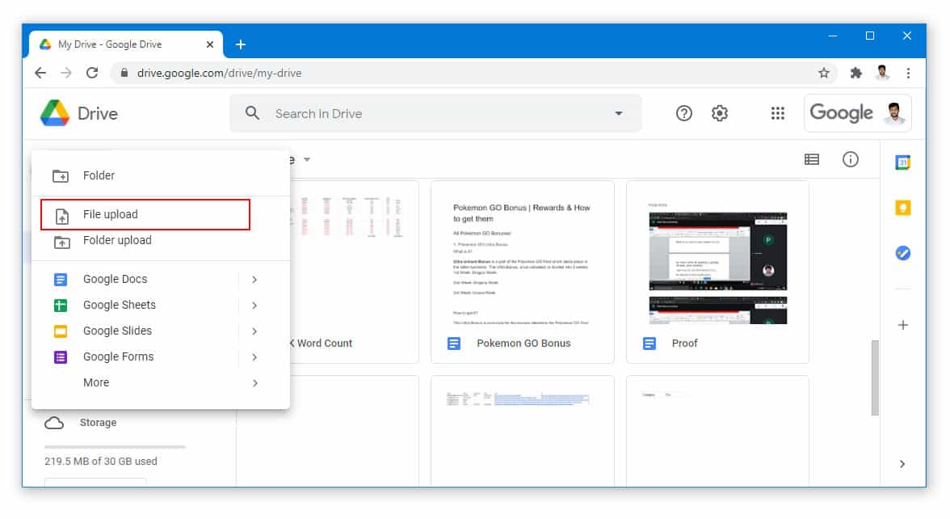This screenshot has height=519, width=950.
Task: Close the My Drive browser tab
Action: [x=210, y=44]
